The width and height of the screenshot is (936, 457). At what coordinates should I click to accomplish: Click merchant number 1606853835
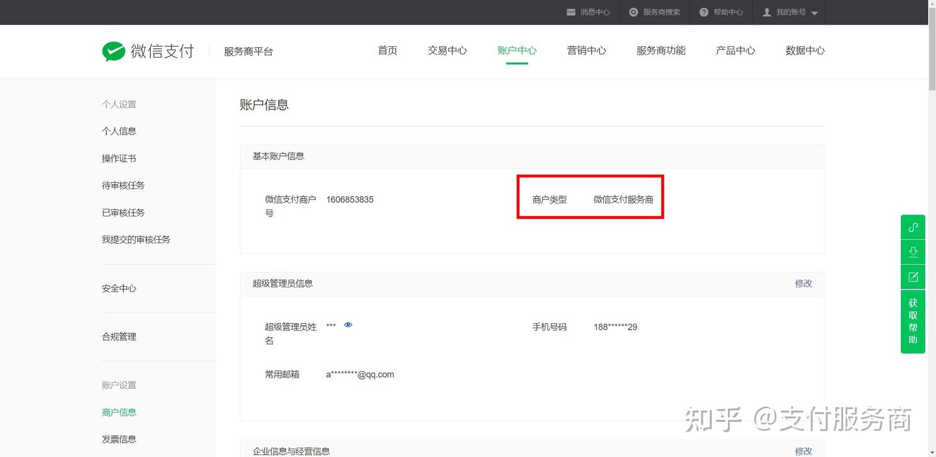pos(350,200)
